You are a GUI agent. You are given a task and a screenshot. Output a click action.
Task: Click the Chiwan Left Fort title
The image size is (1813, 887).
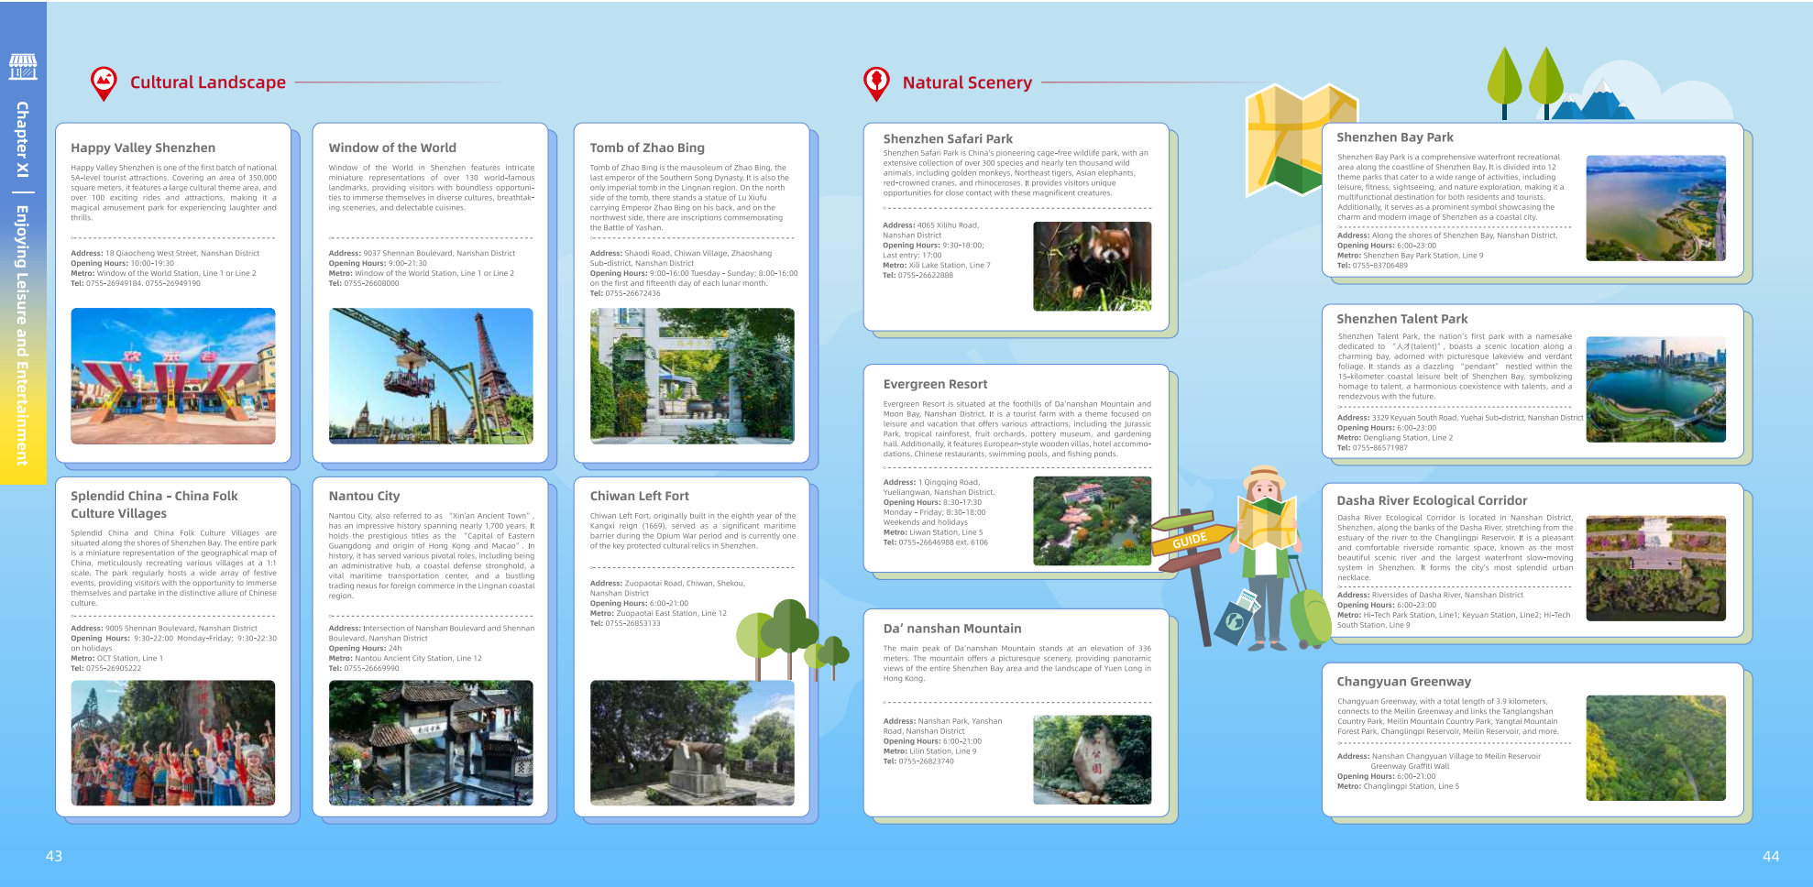coord(639,496)
